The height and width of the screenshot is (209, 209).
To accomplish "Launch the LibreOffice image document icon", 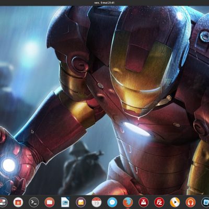I will point(65,202).
